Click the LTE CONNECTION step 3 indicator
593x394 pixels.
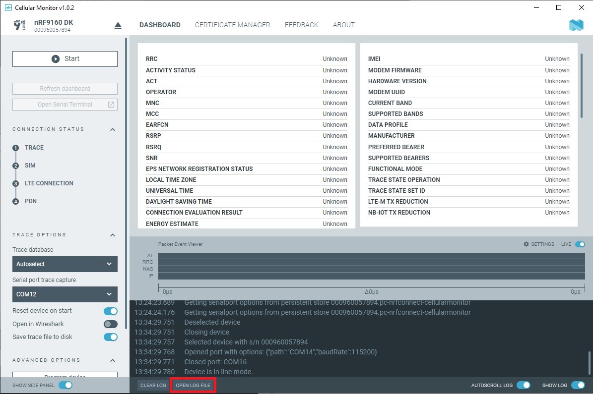coord(15,183)
